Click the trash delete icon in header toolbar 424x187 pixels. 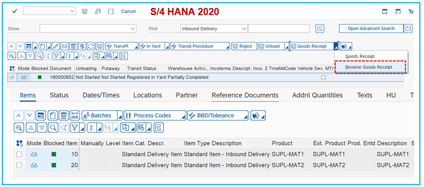pyautogui.click(x=73, y=46)
